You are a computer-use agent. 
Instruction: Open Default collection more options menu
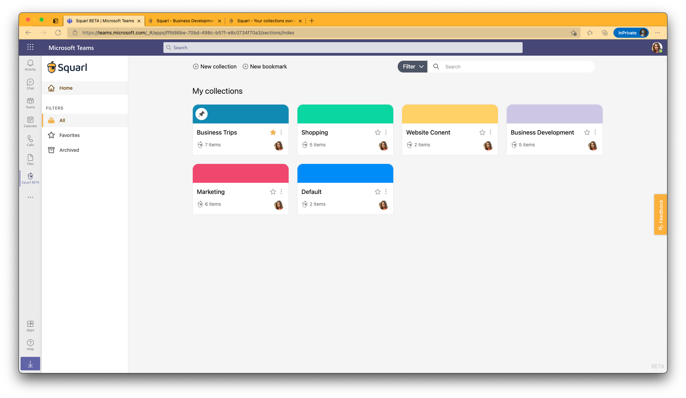[x=386, y=192]
